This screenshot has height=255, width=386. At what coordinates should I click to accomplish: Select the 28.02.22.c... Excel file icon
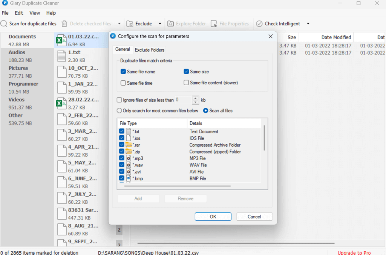click(x=61, y=103)
